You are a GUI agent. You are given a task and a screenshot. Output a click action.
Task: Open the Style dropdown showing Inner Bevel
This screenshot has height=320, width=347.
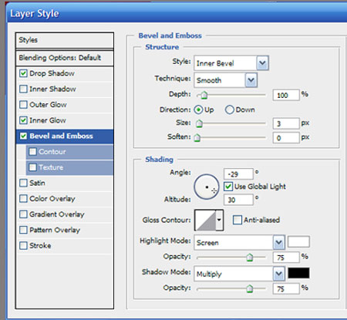[231, 63]
